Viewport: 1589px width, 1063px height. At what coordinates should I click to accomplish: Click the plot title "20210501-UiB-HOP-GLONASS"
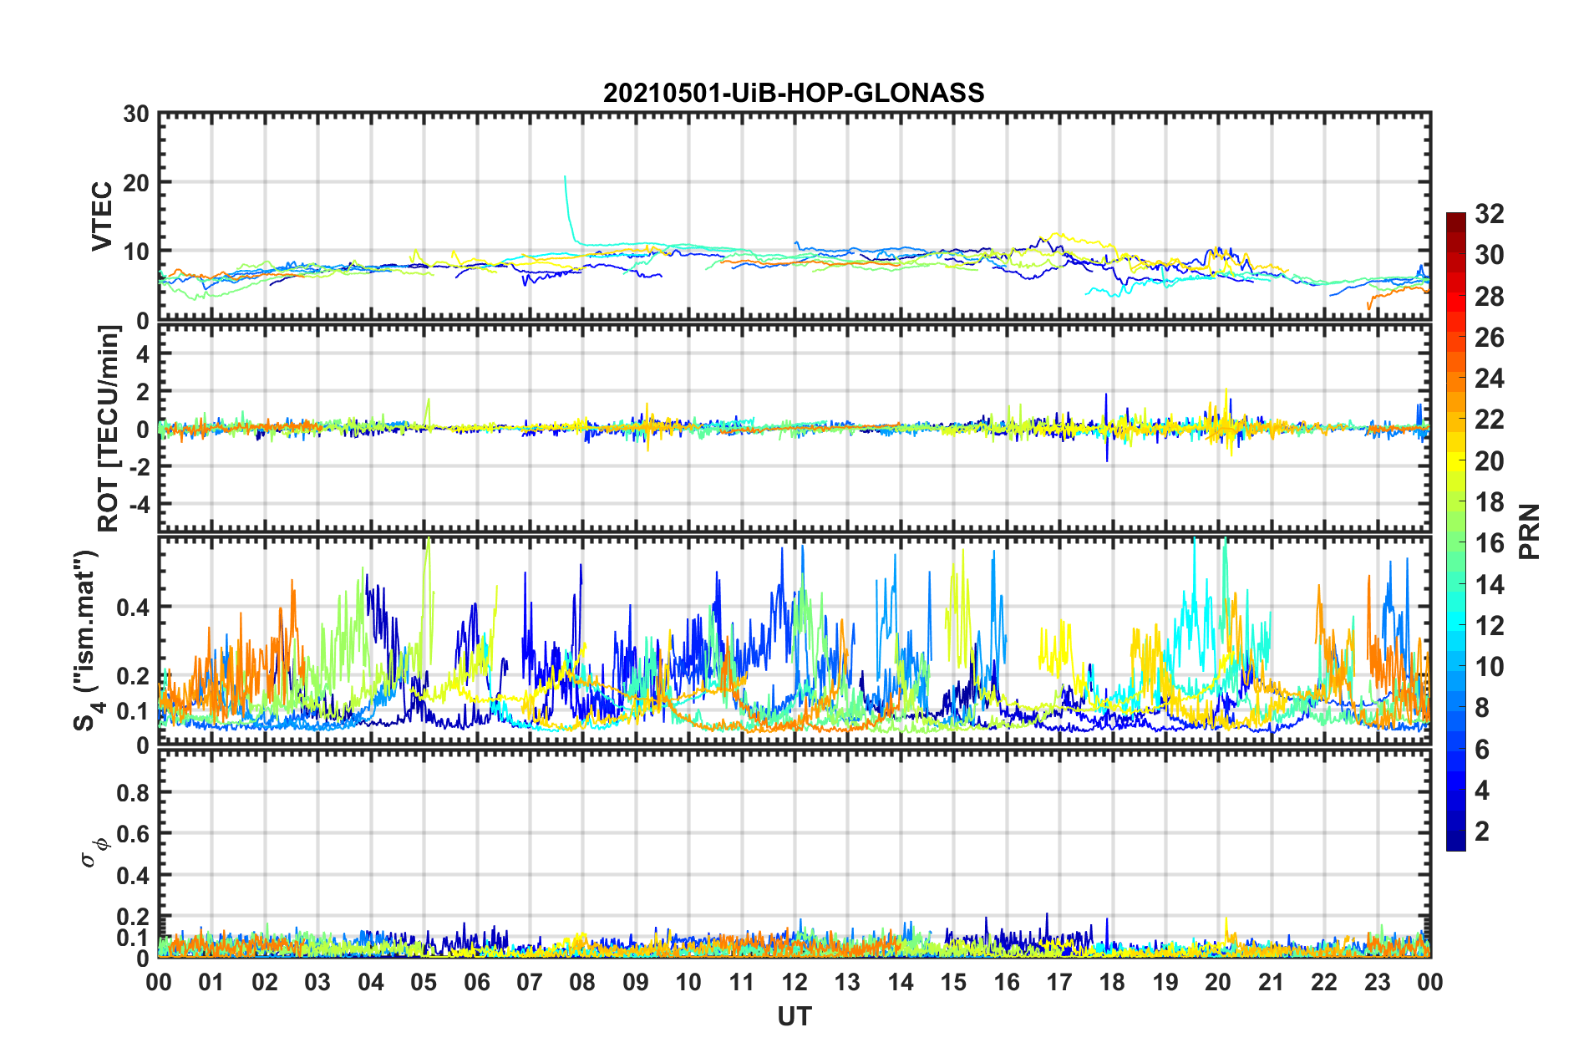(x=794, y=93)
